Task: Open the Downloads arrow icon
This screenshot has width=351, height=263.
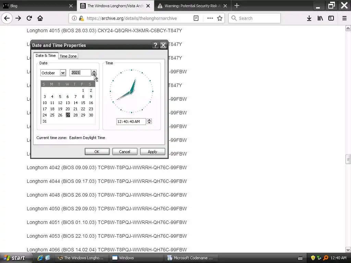Action: click(x=309, y=18)
